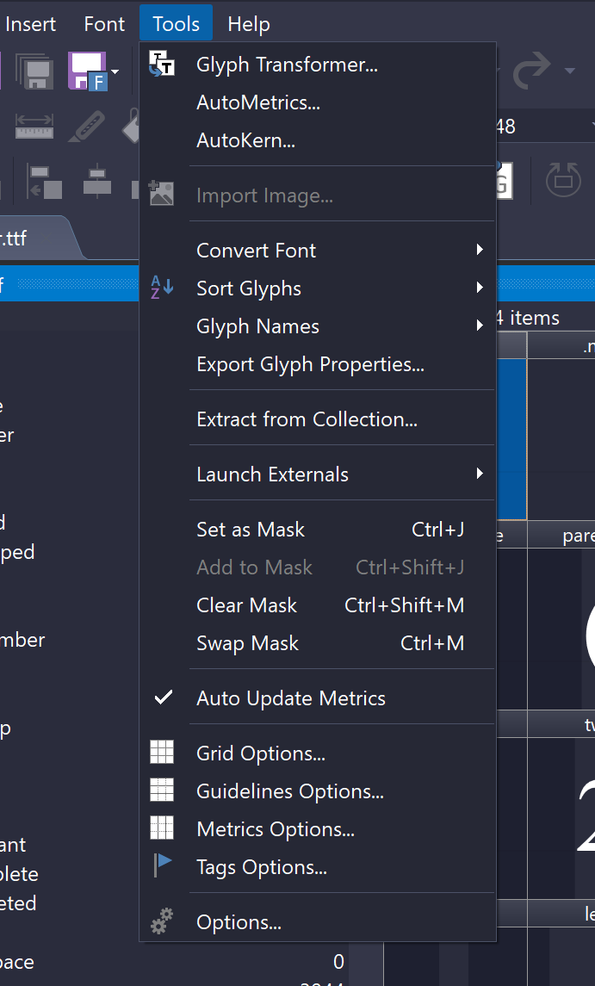The height and width of the screenshot is (986, 595).
Task: Click the redo arrow in toolbar
Action: 532,71
